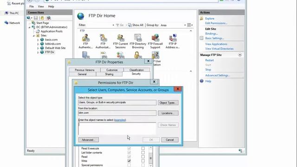This screenshot has width=297, height=167.
Task: Expand the Default Web Site node
Action: point(38,48)
